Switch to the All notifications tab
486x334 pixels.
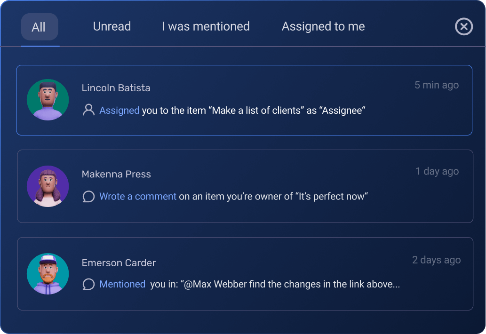point(40,26)
